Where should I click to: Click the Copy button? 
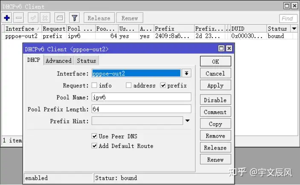coord(216,124)
